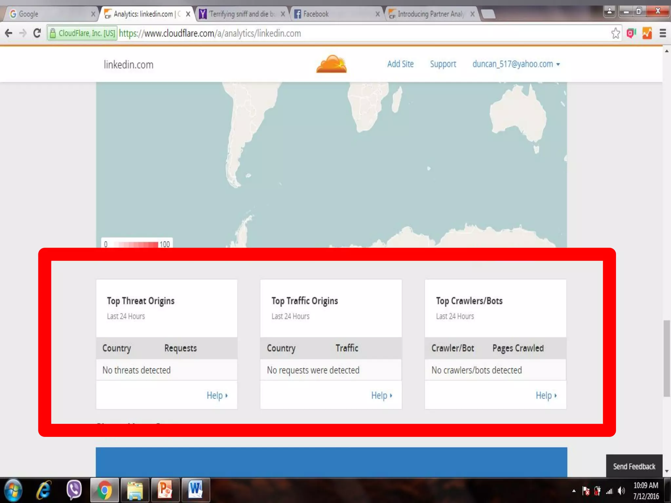Screen dimensions: 671x503
Task: Click the Send Feedback button
Action: pyautogui.click(x=634, y=466)
